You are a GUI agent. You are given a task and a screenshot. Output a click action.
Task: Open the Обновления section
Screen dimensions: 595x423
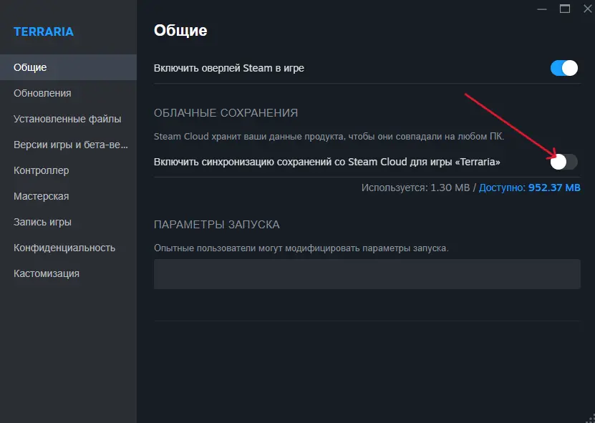(x=68, y=93)
